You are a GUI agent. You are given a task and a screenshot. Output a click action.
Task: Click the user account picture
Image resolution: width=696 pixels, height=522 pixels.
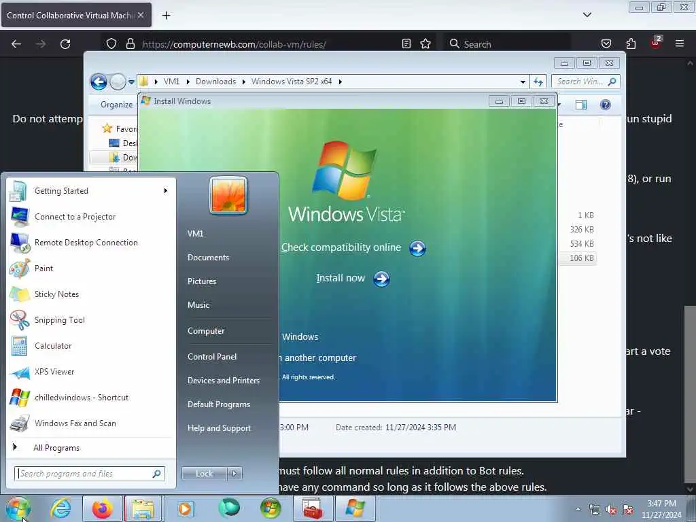pos(228,195)
